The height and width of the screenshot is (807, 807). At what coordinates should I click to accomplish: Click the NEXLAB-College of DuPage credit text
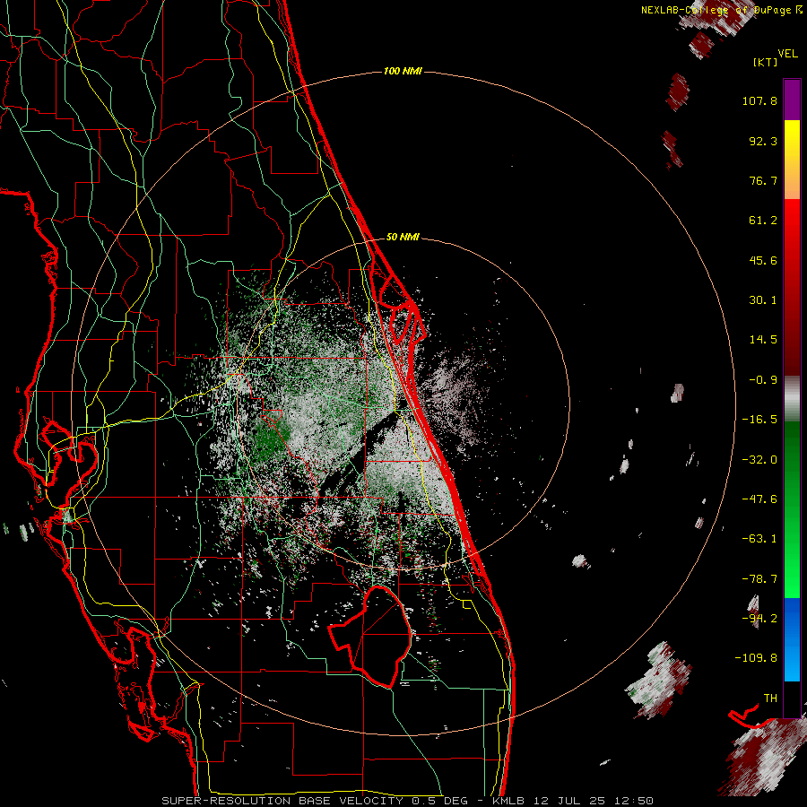coord(721,10)
